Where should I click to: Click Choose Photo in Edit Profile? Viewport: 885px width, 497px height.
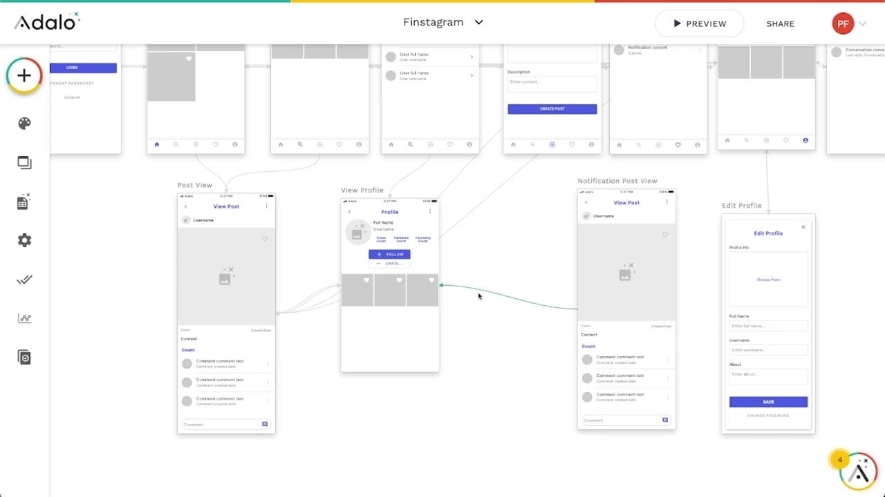[x=768, y=280]
